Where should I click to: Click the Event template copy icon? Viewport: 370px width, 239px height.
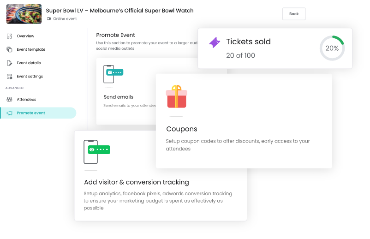point(9,49)
